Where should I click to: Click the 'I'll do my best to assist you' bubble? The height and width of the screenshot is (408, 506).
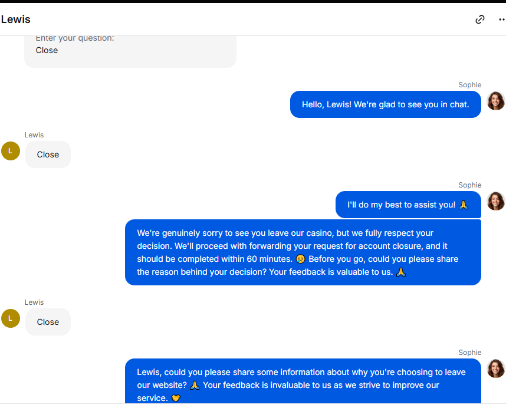pyautogui.click(x=408, y=205)
